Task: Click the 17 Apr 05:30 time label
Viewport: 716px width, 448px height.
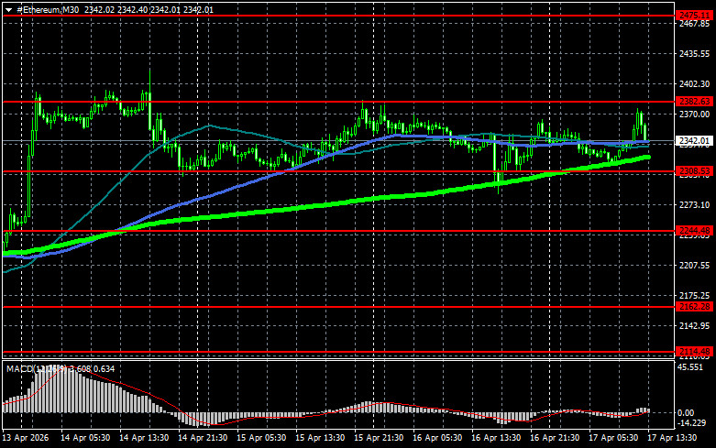Action: coord(613,438)
